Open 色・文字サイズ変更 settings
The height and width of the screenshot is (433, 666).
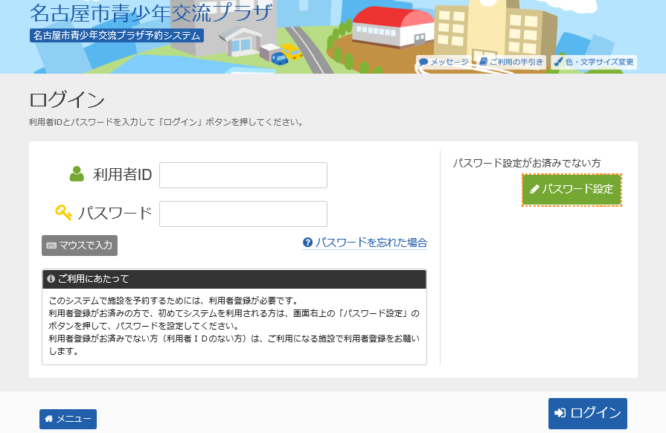coord(594,62)
